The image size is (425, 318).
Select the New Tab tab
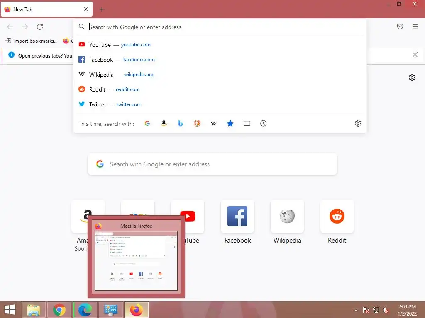(46, 10)
